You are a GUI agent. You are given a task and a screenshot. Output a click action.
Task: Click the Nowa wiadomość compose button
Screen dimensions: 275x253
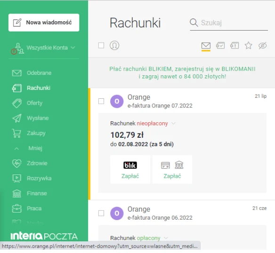pos(44,23)
